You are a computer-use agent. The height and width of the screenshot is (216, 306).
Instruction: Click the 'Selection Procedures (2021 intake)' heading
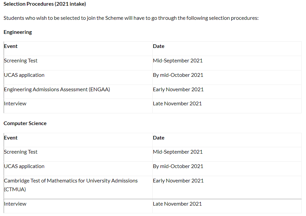[45, 4]
